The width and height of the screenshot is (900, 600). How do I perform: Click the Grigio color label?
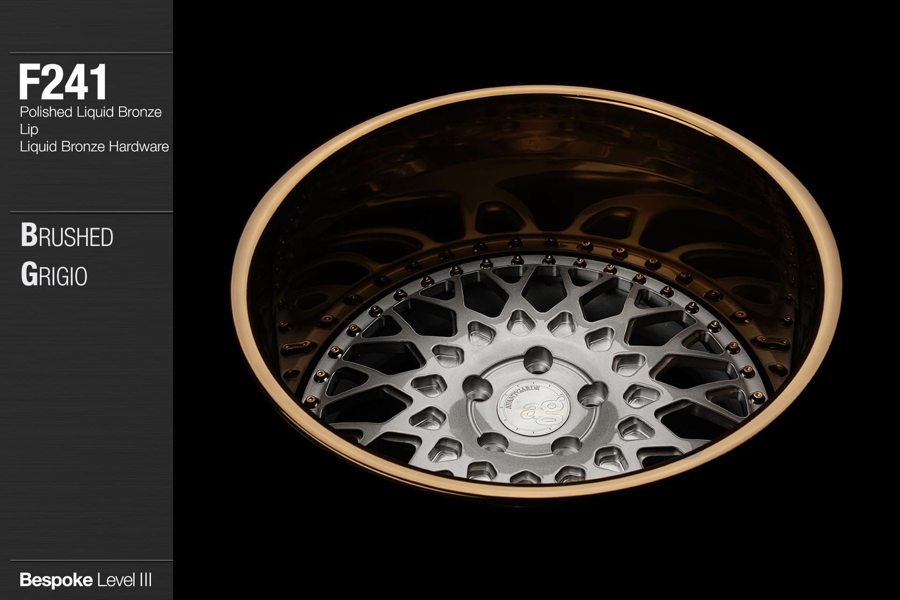coord(54,275)
